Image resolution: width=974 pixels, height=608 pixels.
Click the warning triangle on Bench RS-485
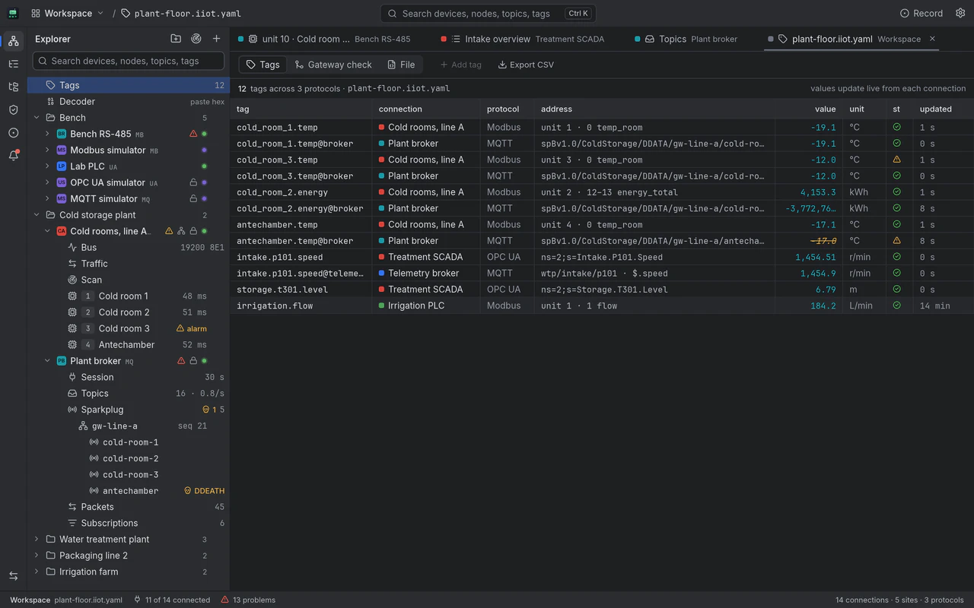pyautogui.click(x=193, y=134)
